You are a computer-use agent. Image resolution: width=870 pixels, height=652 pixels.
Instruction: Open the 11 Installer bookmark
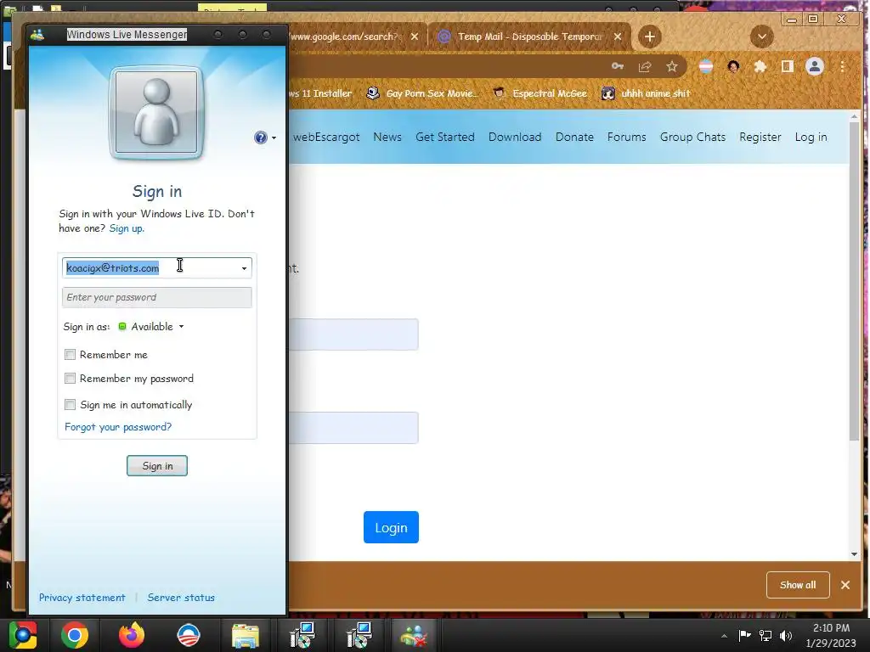coord(320,93)
